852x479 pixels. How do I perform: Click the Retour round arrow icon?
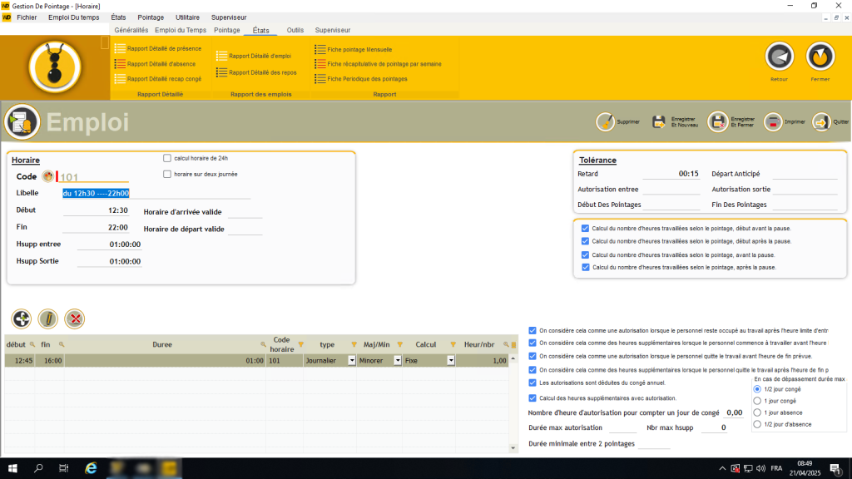(779, 57)
